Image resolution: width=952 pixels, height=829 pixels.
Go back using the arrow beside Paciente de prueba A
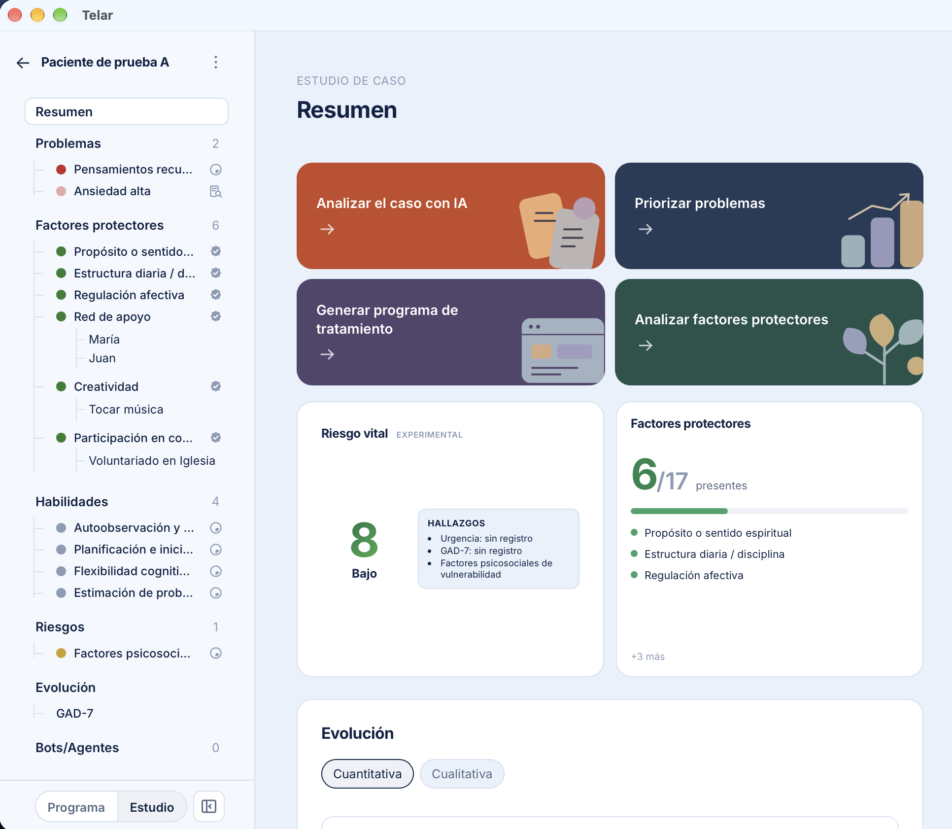click(23, 63)
